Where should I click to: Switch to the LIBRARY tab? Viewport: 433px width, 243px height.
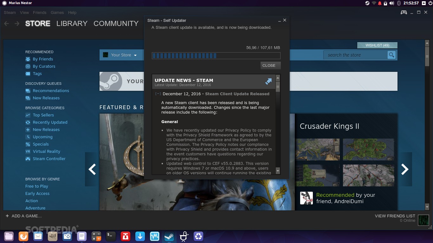72,24
